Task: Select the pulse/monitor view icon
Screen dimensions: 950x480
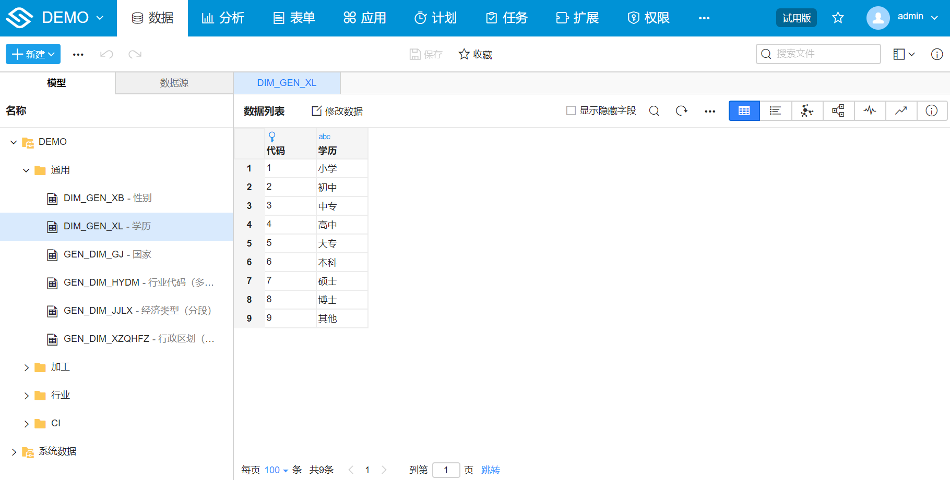Action: click(870, 110)
